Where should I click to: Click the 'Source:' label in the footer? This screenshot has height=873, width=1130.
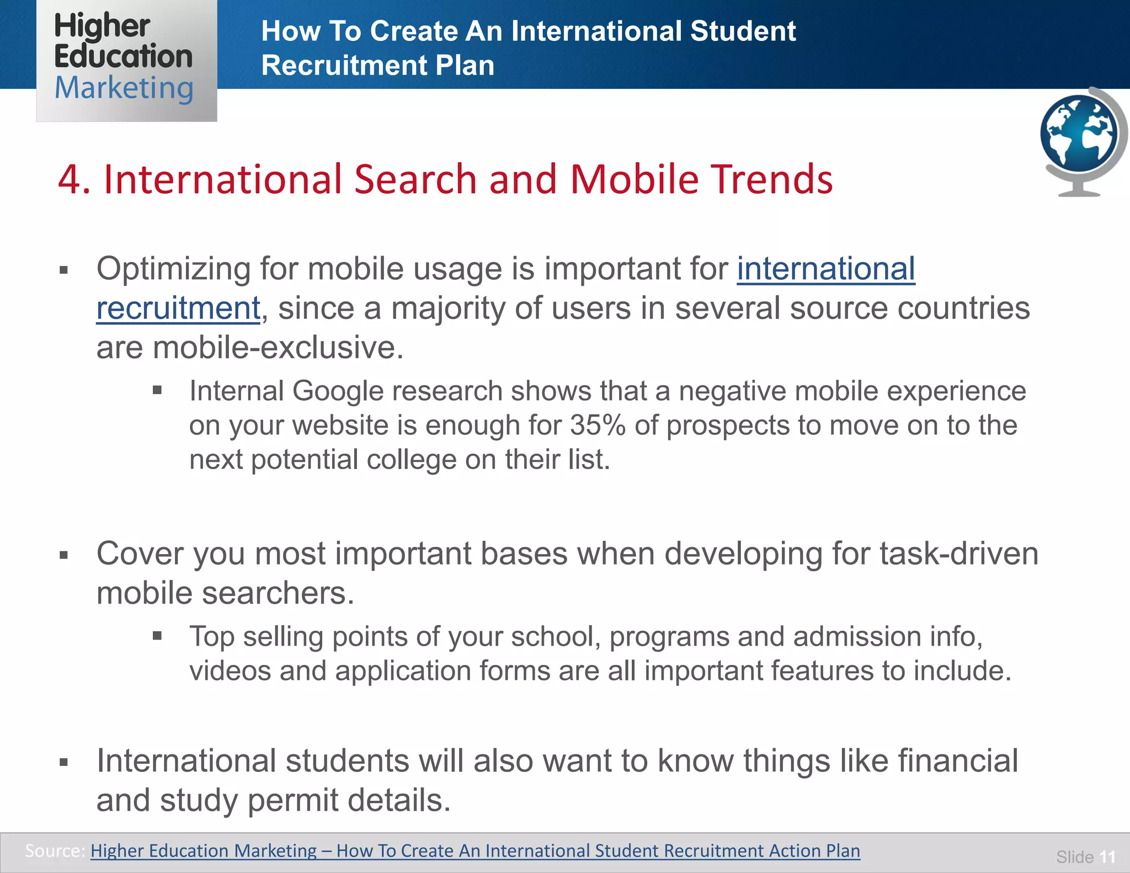click(x=55, y=850)
